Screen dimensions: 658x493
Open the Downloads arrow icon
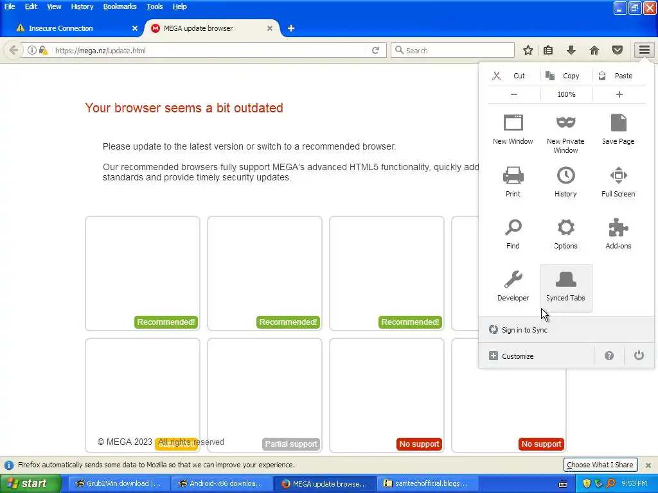[571, 50]
